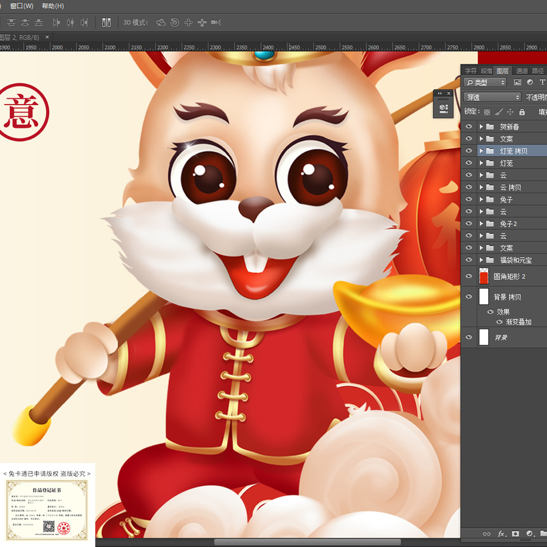Switch to the 路径 panel tab
The width and height of the screenshot is (547, 547).
tap(538, 71)
